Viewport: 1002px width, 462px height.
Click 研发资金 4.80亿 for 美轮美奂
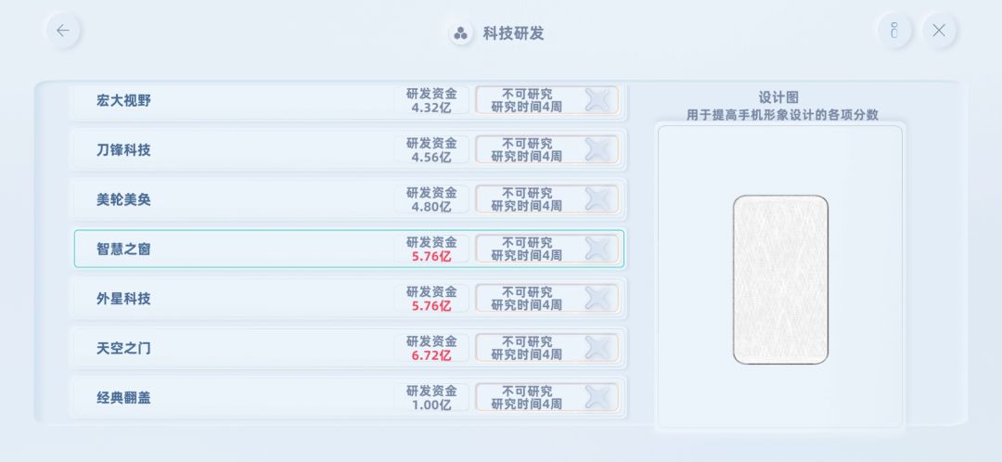coord(431,199)
